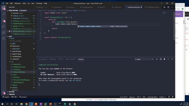
Task: Accept the table.table.table-hover Emmet suggestion
Action: 102,26
